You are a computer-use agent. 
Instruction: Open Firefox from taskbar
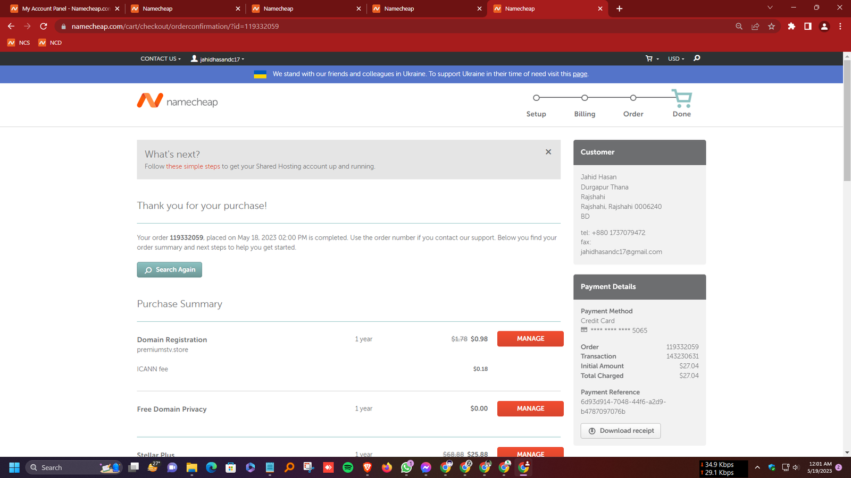pos(387,467)
